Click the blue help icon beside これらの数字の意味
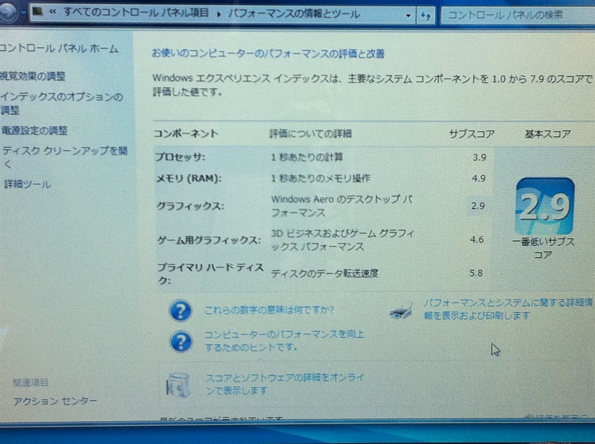Image resolution: width=595 pixels, height=444 pixels. 181,311
